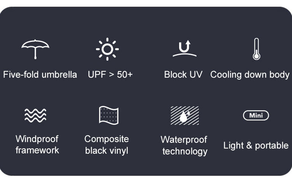292x186 pixels.
Task: Select the UPF > 50+ text
Action: 110,75
